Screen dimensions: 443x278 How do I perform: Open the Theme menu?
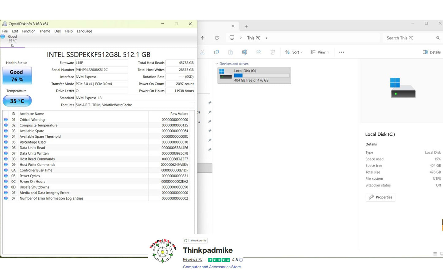(x=45, y=31)
